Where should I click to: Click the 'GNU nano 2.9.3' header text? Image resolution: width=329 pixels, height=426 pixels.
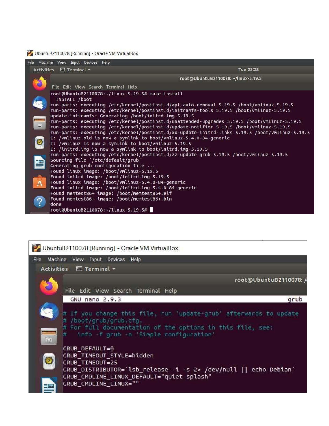[x=96, y=299]
